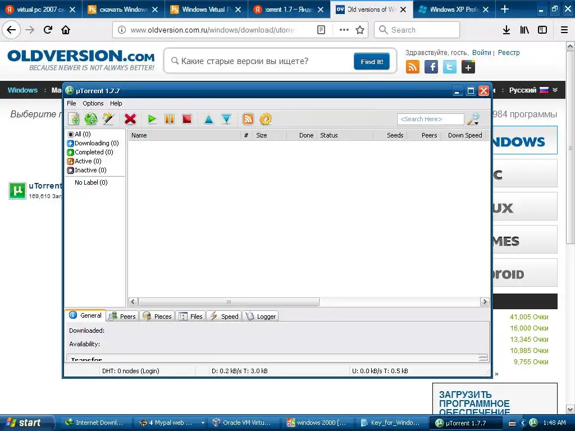Screen dimensions: 575x431
Task: Open the OldVersion RSS feed icon
Action: [413, 67]
